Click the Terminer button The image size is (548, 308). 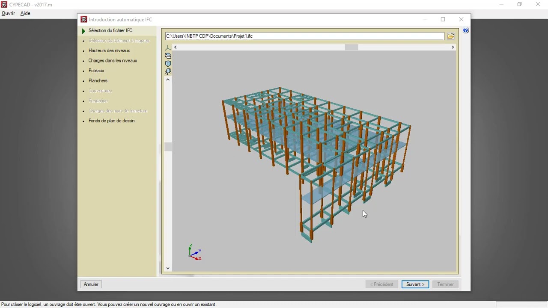(x=446, y=284)
